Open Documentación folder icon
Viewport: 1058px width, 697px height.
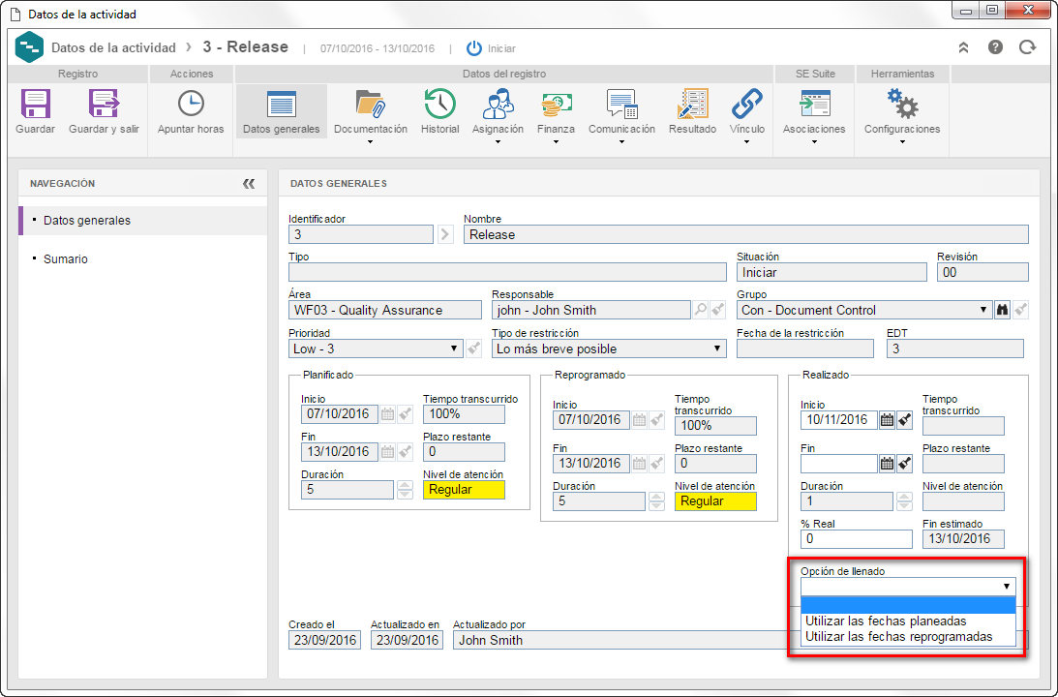point(371,104)
